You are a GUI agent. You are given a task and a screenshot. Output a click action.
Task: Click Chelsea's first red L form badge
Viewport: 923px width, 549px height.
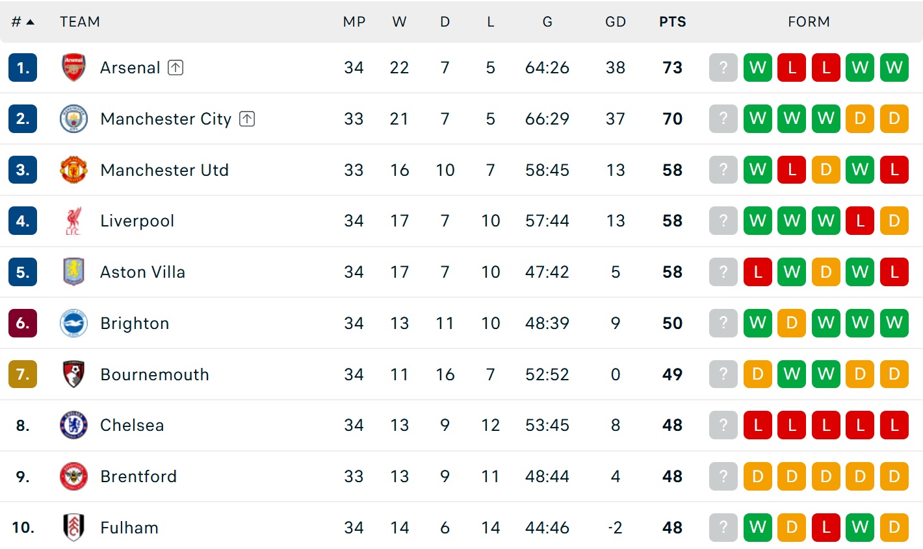tap(757, 425)
